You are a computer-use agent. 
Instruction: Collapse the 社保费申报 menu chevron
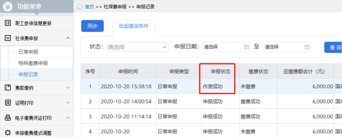point(68,38)
